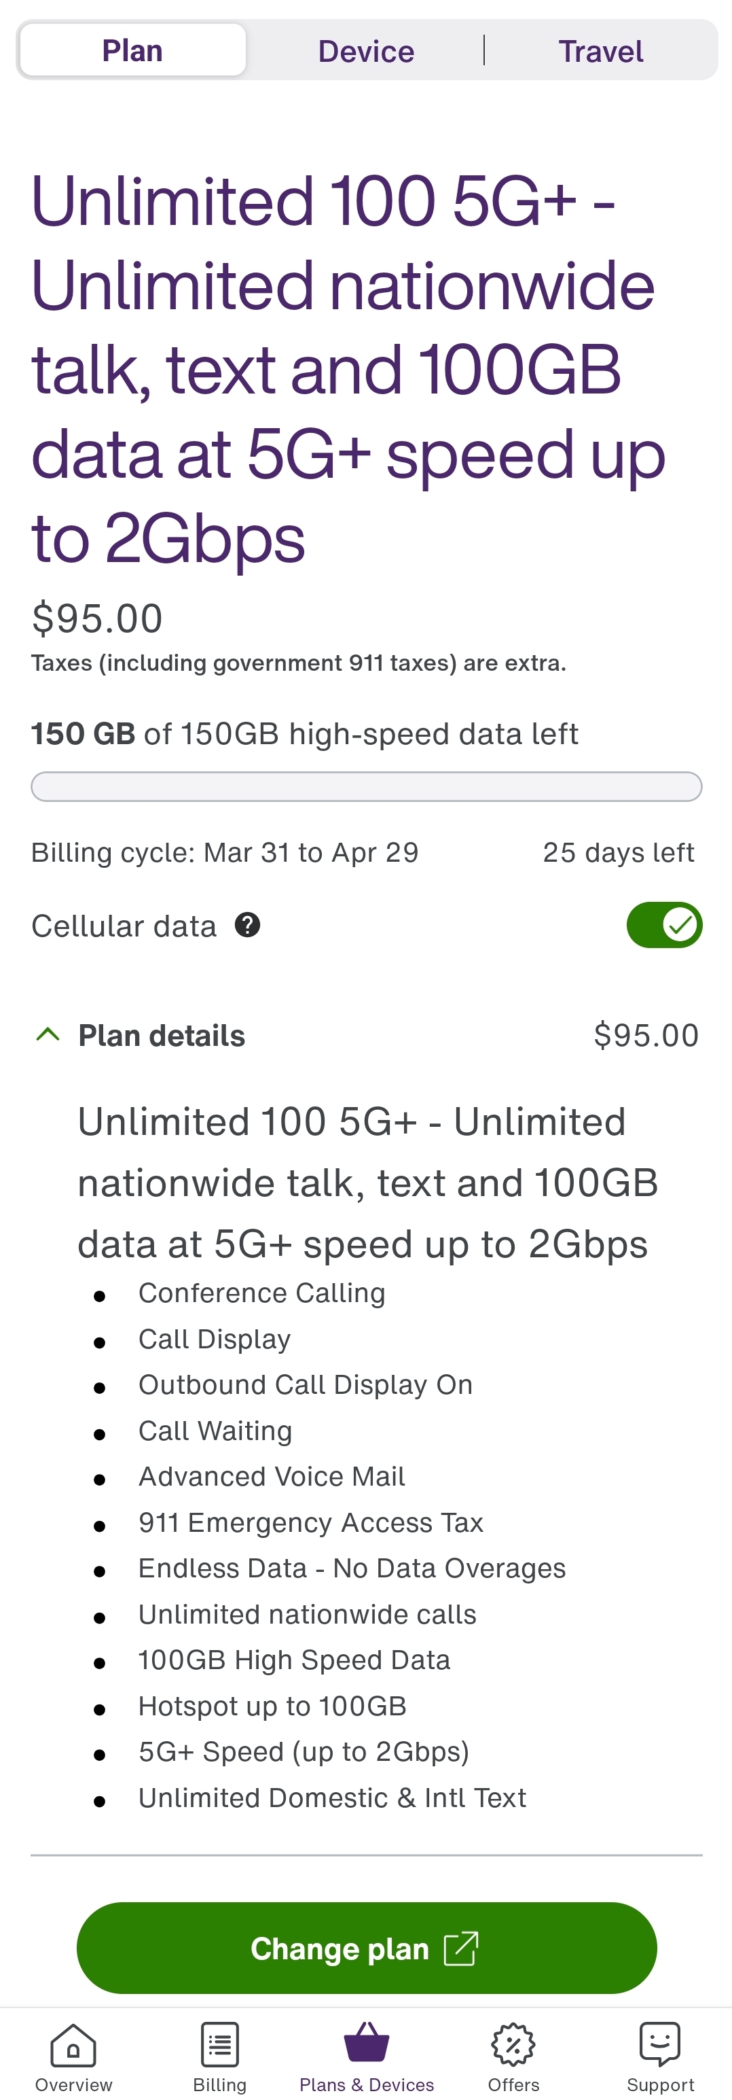Tap the Overview house icon
The height and width of the screenshot is (2100, 732).
click(x=73, y=2044)
